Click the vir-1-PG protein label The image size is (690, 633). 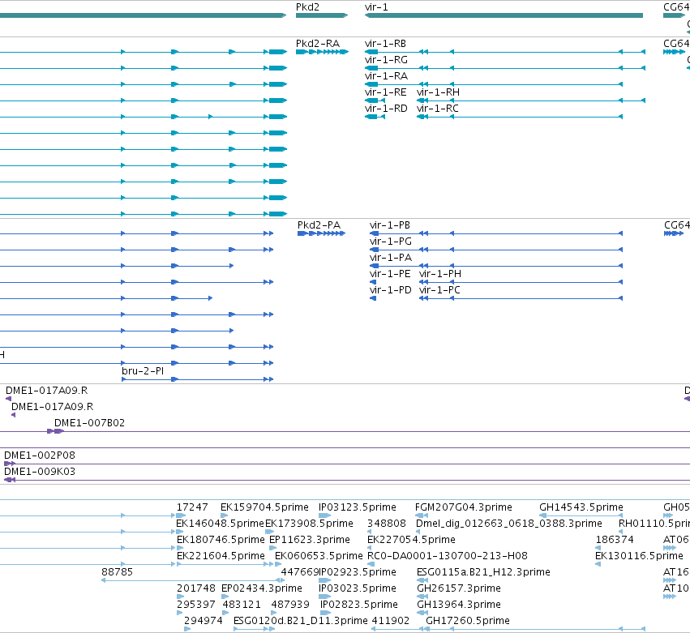pyautogui.click(x=391, y=242)
